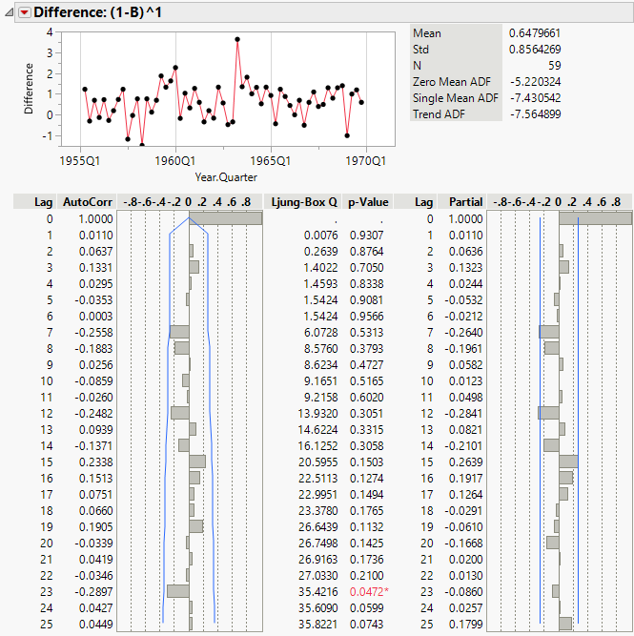Screen dimensions: 634x636
Task: Click the lag 0 autocorrelation bar
Action: [225, 218]
